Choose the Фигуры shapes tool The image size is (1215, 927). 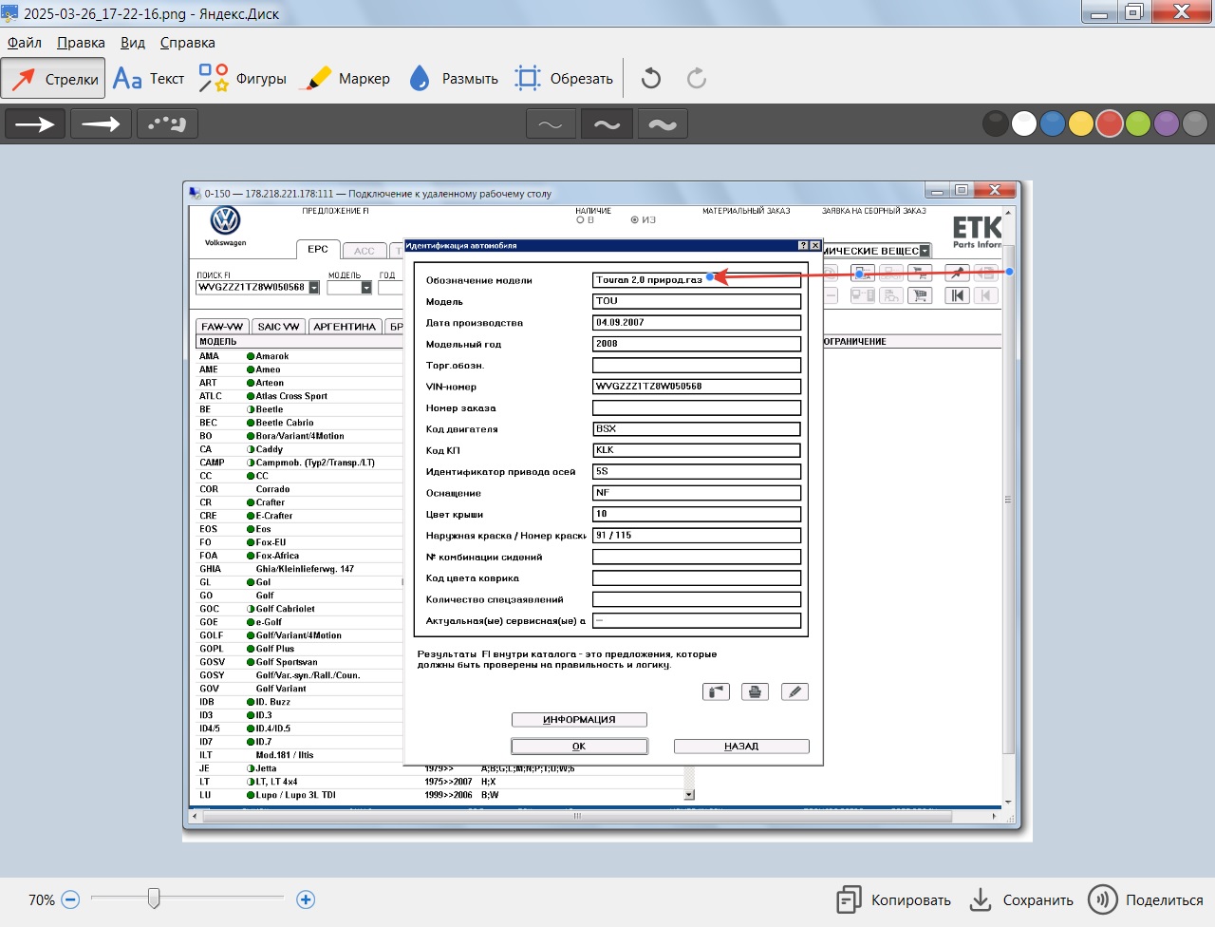click(x=242, y=79)
